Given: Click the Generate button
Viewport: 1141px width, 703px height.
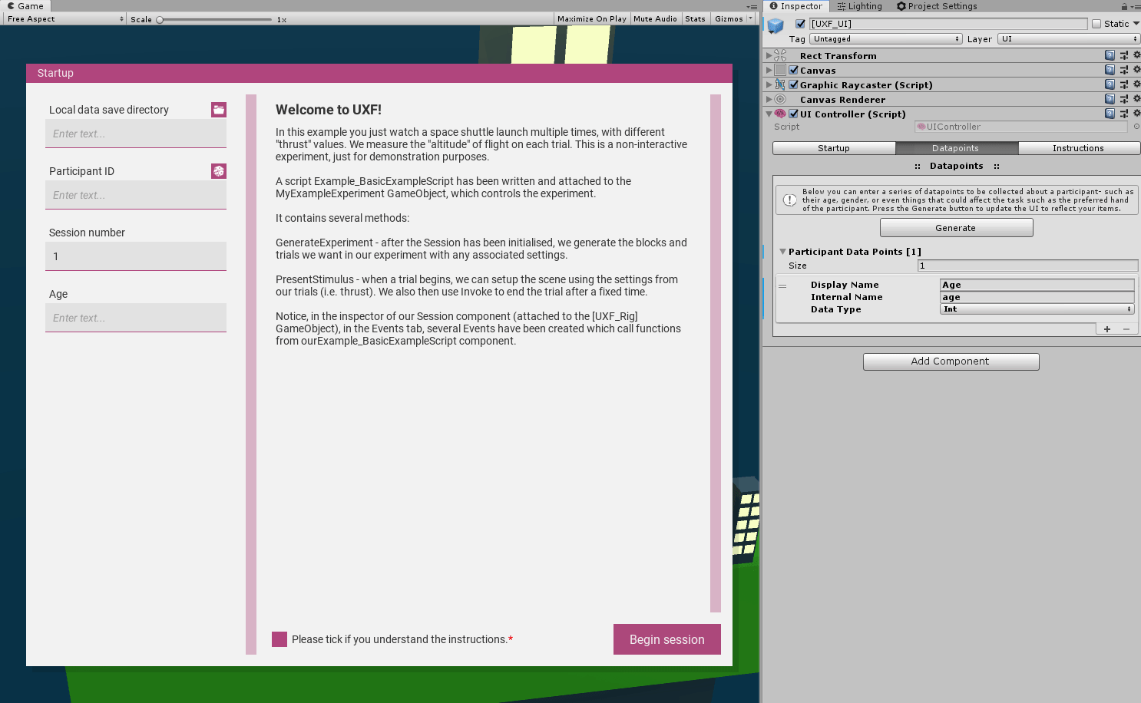Looking at the screenshot, I should pyautogui.click(x=956, y=228).
